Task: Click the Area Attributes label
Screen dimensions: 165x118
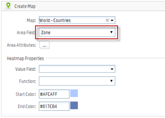Action: [x=21, y=45]
